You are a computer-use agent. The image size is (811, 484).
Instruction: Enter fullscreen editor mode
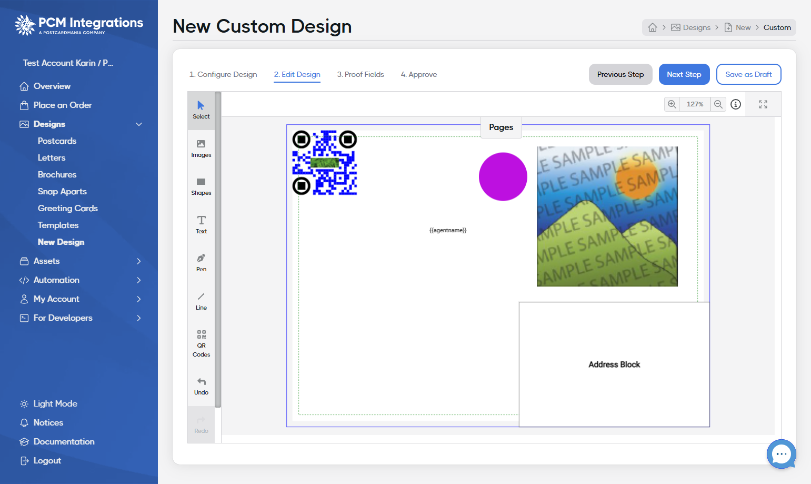coord(763,104)
